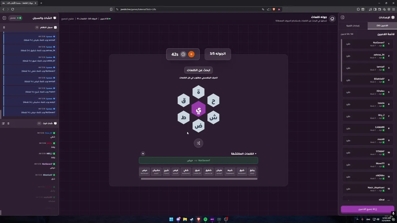Select the Jawlah browser tab

coord(19,3)
